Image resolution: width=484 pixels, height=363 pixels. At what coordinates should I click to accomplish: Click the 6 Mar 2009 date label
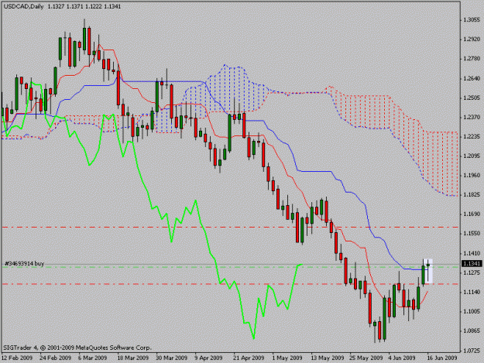click(x=93, y=358)
